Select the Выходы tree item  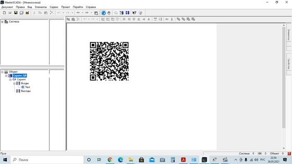click(26, 91)
